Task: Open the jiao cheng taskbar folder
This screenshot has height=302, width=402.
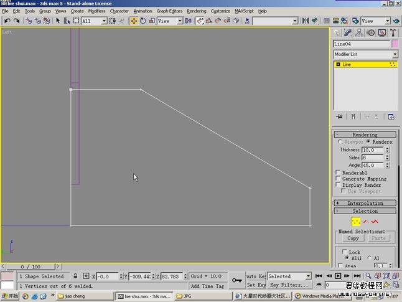Action: click(x=85, y=296)
